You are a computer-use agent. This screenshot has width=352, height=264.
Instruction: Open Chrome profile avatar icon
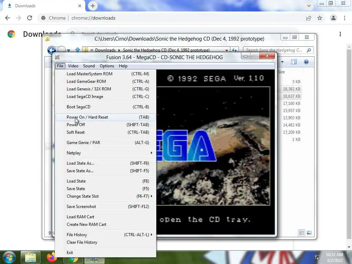tap(333, 18)
